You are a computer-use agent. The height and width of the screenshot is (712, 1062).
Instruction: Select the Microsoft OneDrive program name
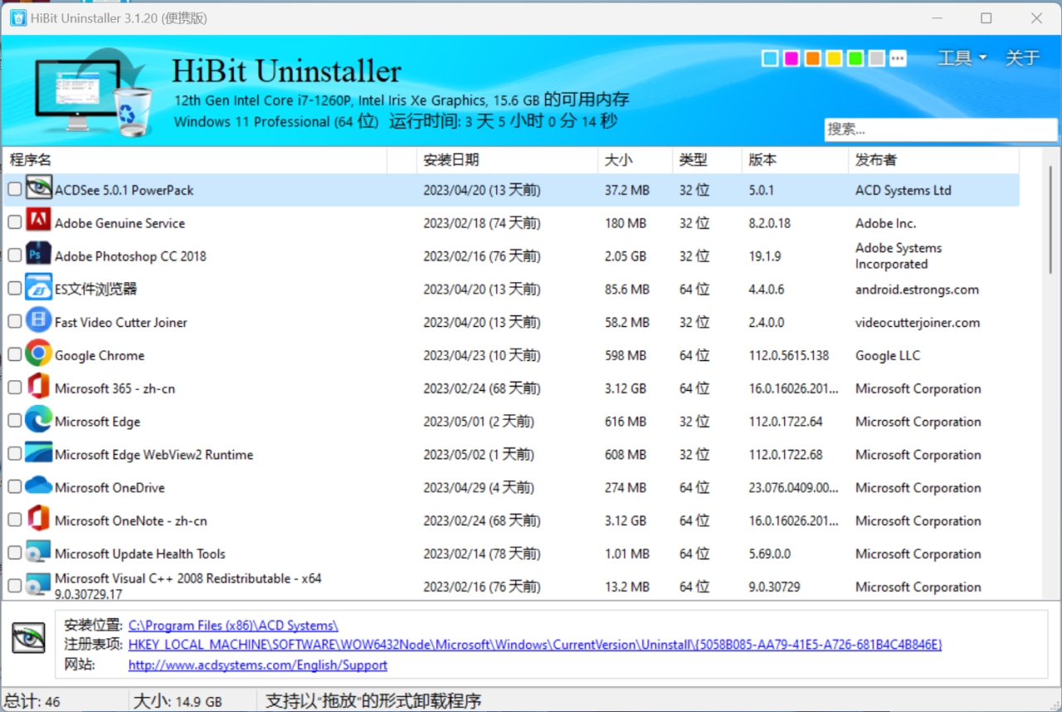coord(110,488)
